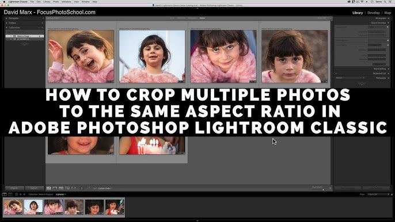Viewport: 395px width, 222px height.
Task: Switch to Grid view icon in toolbar
Action: [x=49, y=188]
